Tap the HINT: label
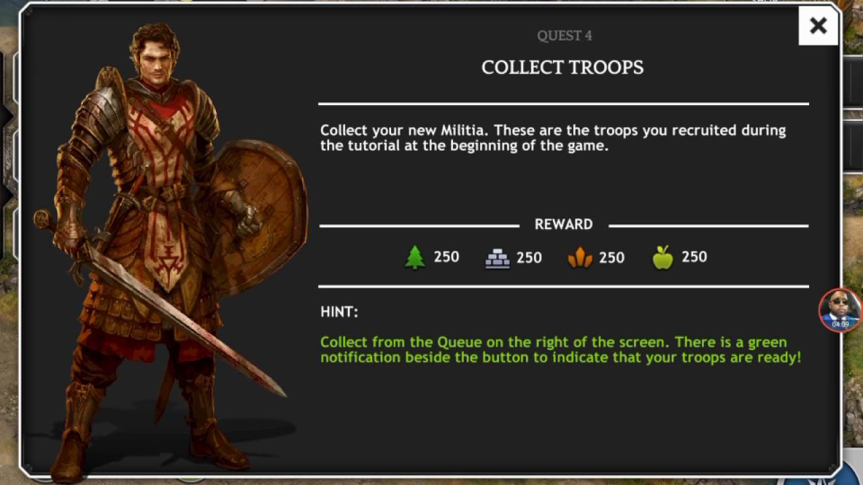 pos(339,312)
